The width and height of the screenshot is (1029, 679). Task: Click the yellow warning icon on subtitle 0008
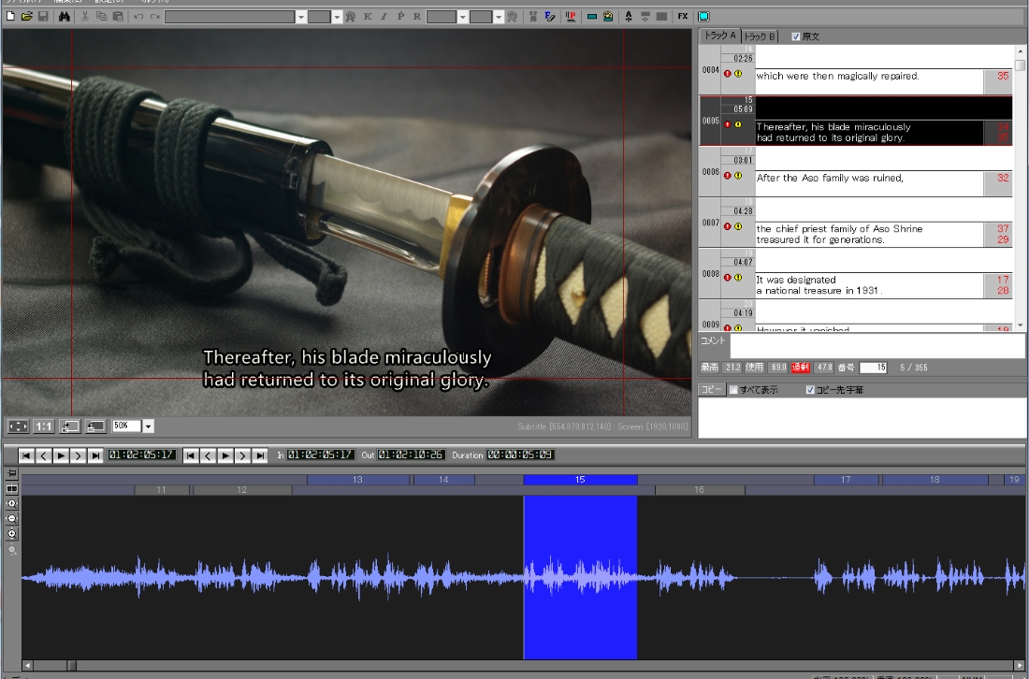point(738,277)
